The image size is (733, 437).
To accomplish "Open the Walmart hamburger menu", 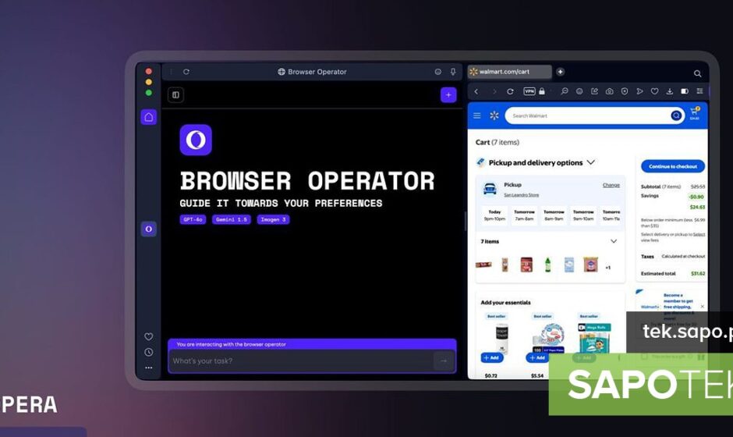I will pos(476,115).
